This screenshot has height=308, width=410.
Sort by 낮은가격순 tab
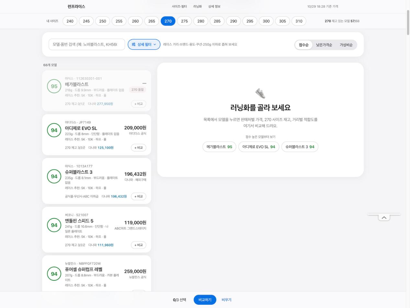[324, 45]
